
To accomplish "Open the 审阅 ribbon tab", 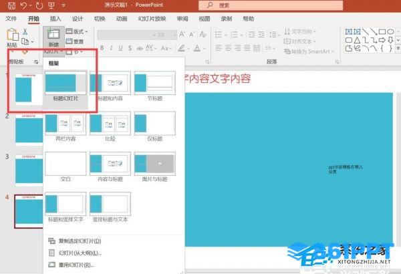I will click(182, 19).
